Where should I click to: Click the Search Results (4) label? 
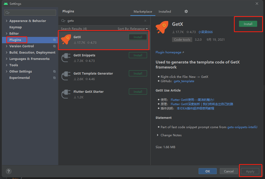pyautogui.click(x=74, y=29)
